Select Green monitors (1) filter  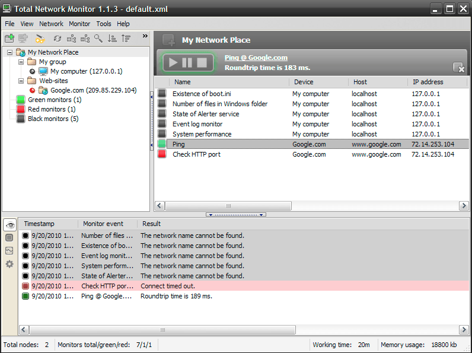[55, 100]
